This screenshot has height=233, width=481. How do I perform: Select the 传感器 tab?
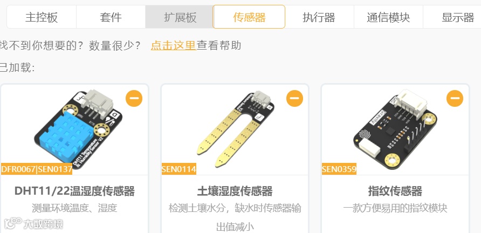click(249, 17)
